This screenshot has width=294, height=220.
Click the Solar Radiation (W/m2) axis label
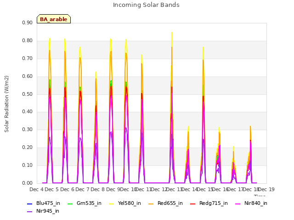click(x=6, y=104)
